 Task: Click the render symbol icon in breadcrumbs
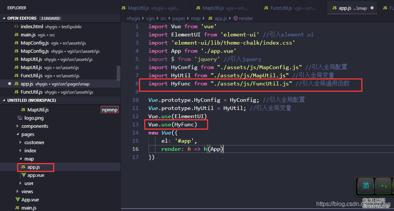(x=235, y=18)
